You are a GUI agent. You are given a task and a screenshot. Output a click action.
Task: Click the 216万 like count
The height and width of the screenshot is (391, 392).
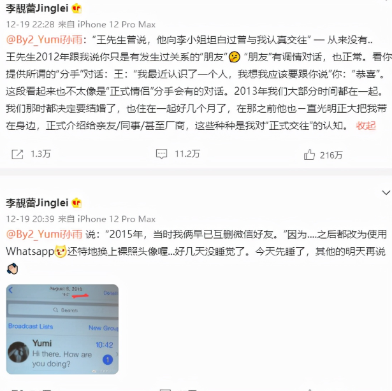tap(331, 155)
